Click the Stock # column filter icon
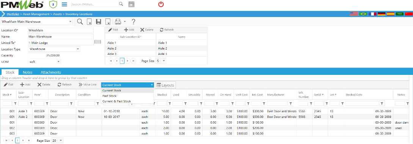413x144 pixels. [x=15, y=104]
